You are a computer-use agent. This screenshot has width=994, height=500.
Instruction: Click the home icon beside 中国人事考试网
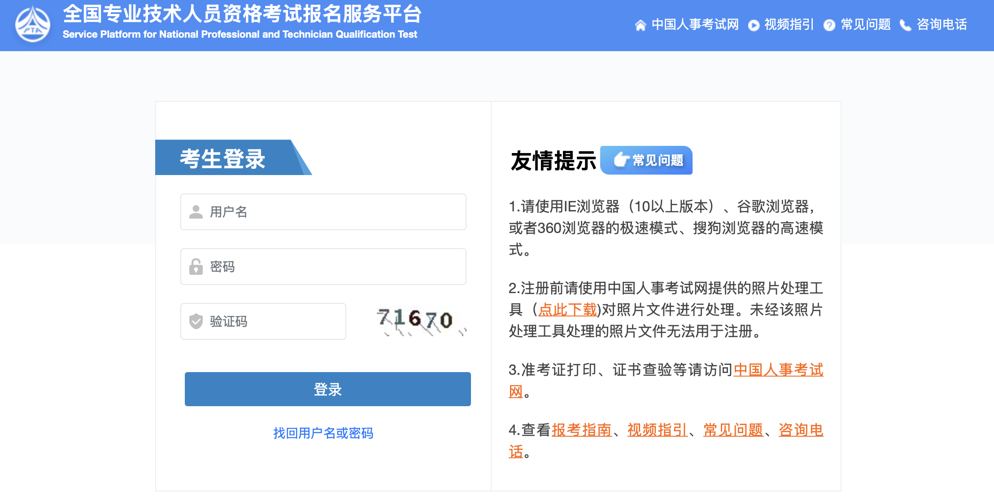click(641, 25)
